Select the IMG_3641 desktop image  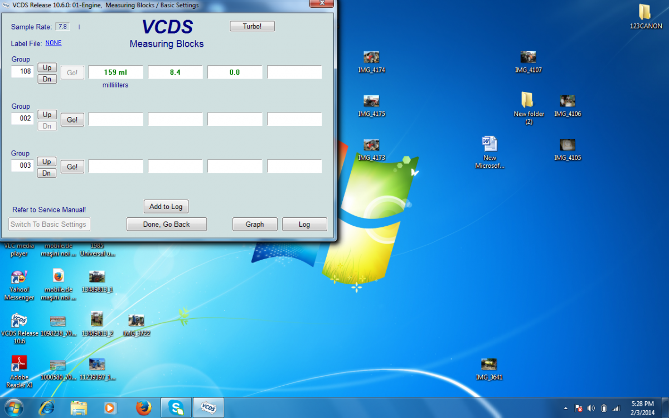coord(489,370)
